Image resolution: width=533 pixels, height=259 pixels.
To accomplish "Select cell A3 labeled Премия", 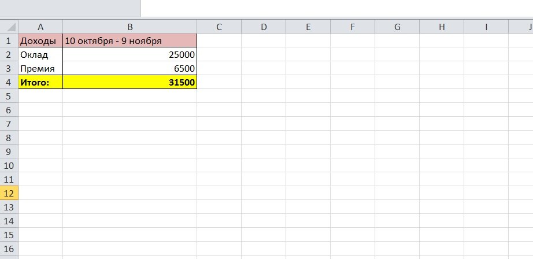I will tap(40, 68).
